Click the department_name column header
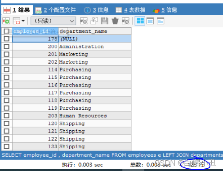 95,31
